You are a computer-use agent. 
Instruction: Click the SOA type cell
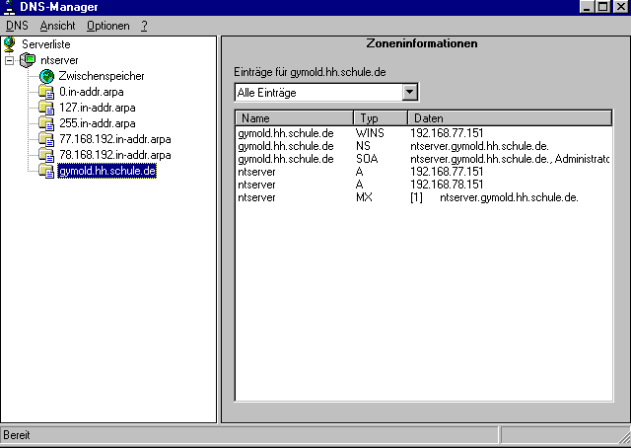(367, 159)
